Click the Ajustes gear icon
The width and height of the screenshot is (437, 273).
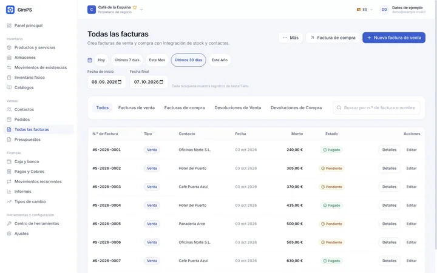coord(9,234)
